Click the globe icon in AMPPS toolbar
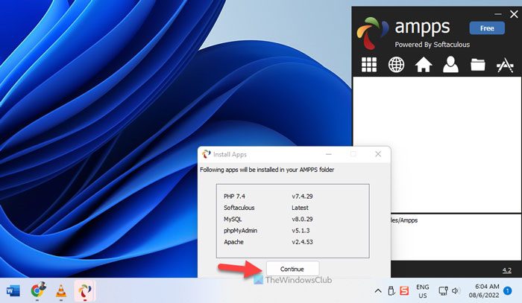The image size is (522, 303). coord(396,65)
